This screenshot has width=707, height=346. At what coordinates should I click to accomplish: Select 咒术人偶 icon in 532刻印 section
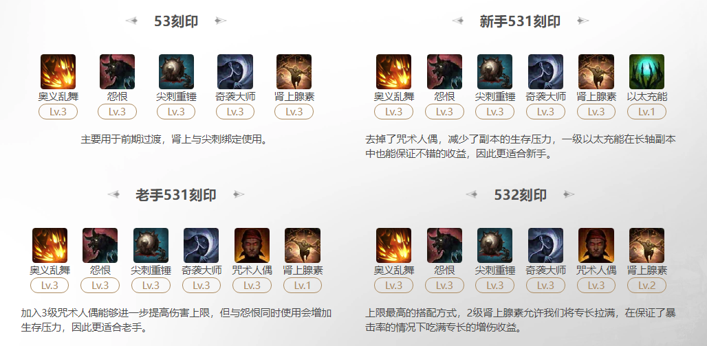coord(596,245)
